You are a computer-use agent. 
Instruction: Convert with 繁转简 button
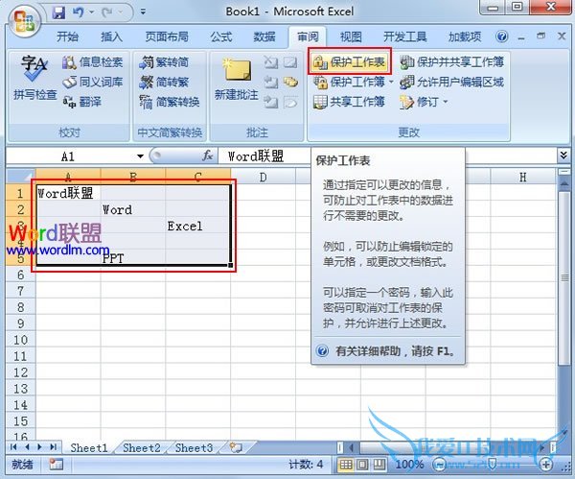click(164, 62)
